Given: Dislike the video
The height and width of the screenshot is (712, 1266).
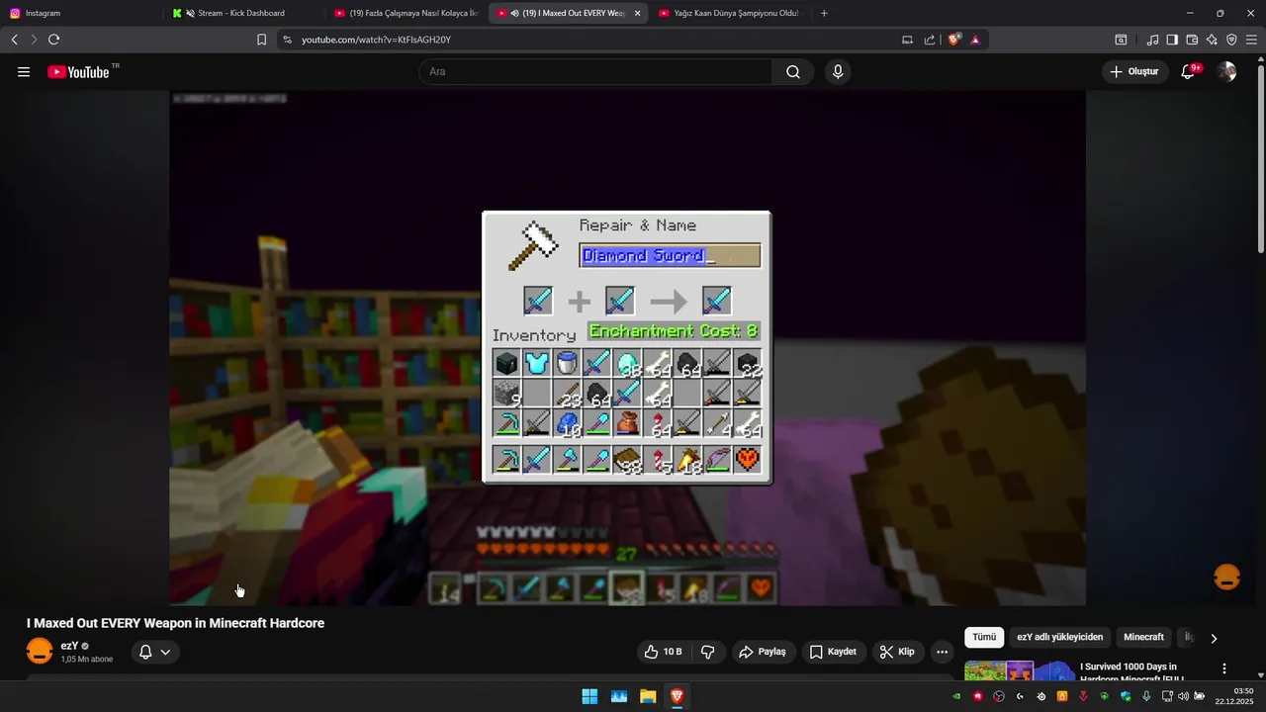Looking at the screenshot, I should pos(708,652).
